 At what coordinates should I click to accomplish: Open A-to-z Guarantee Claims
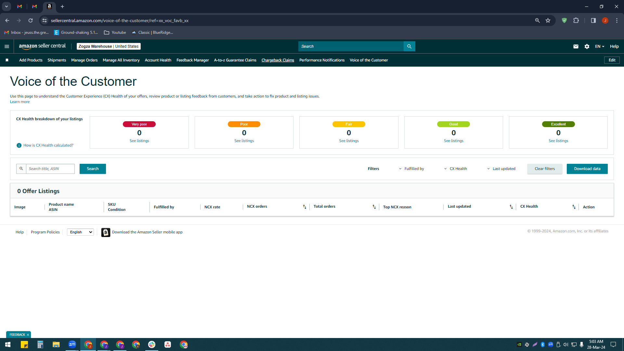point(235,60)
